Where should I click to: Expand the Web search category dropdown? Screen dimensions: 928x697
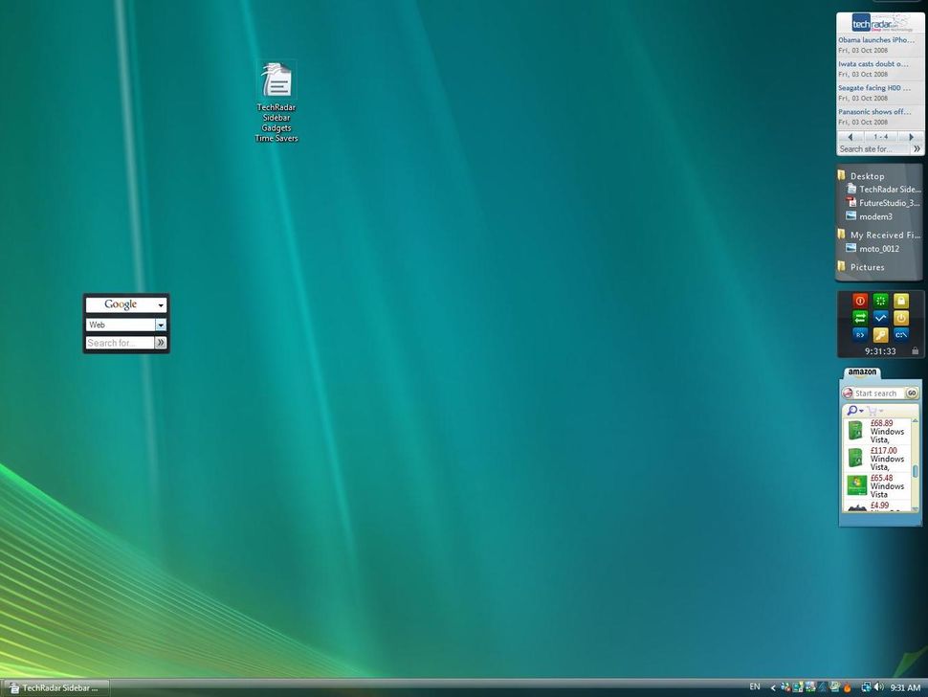(161, 325)
